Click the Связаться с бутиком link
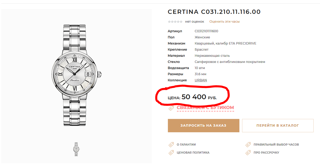This screenshot has width=320, height=164. click(205, 108)
